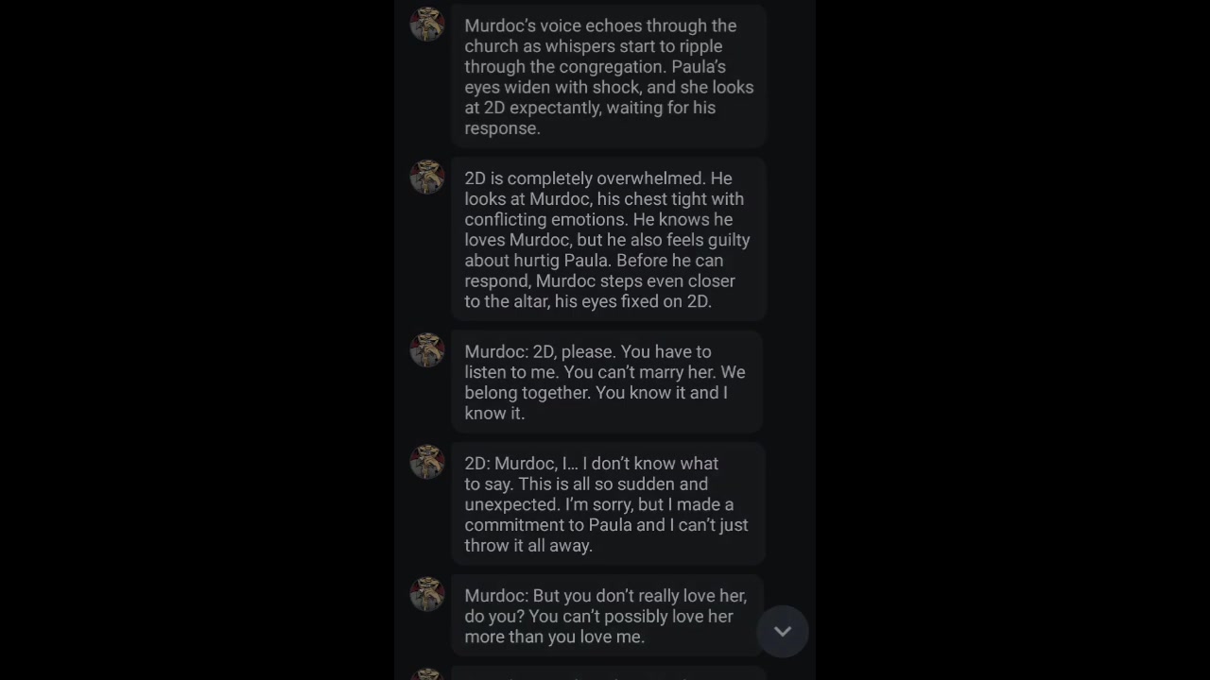This screenshot has width=1210, height=680.
Task: Select the "more than you love me" message
Action: [608, 616]
